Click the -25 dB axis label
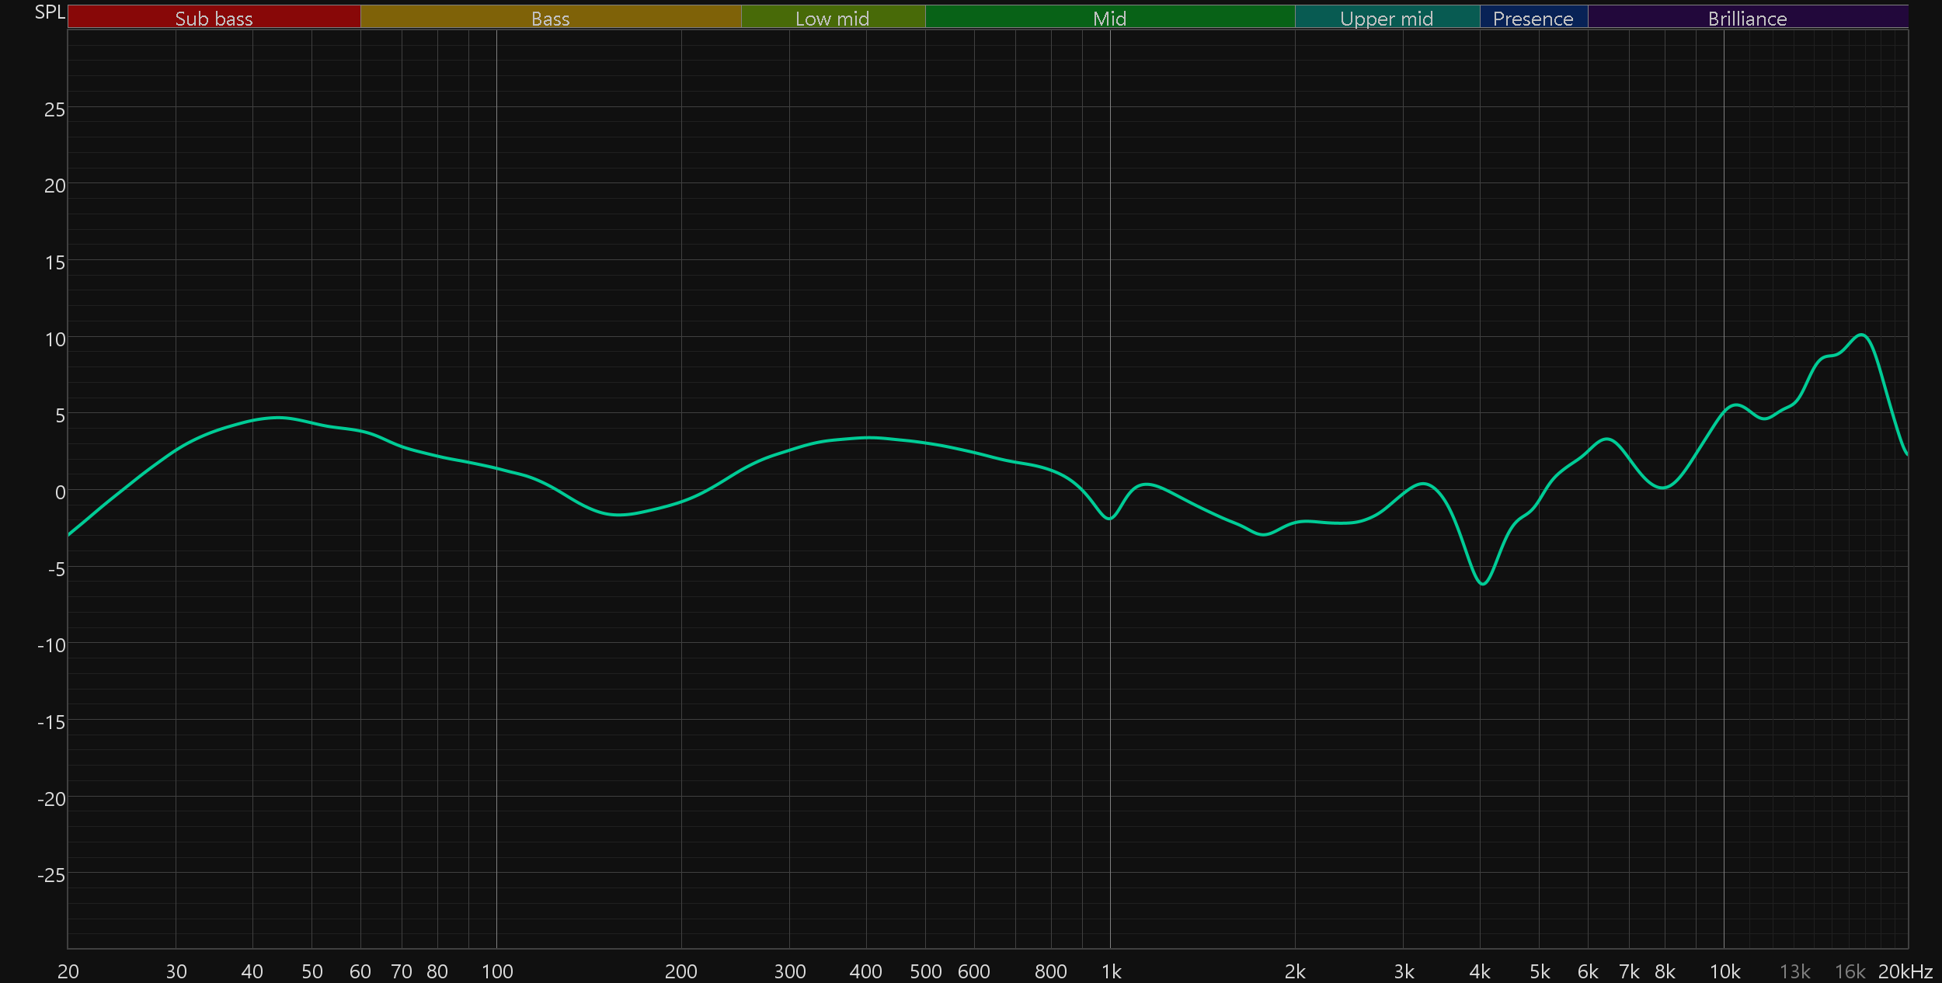The height and width of the screenshot is (983, 1942). pos(51,875)
